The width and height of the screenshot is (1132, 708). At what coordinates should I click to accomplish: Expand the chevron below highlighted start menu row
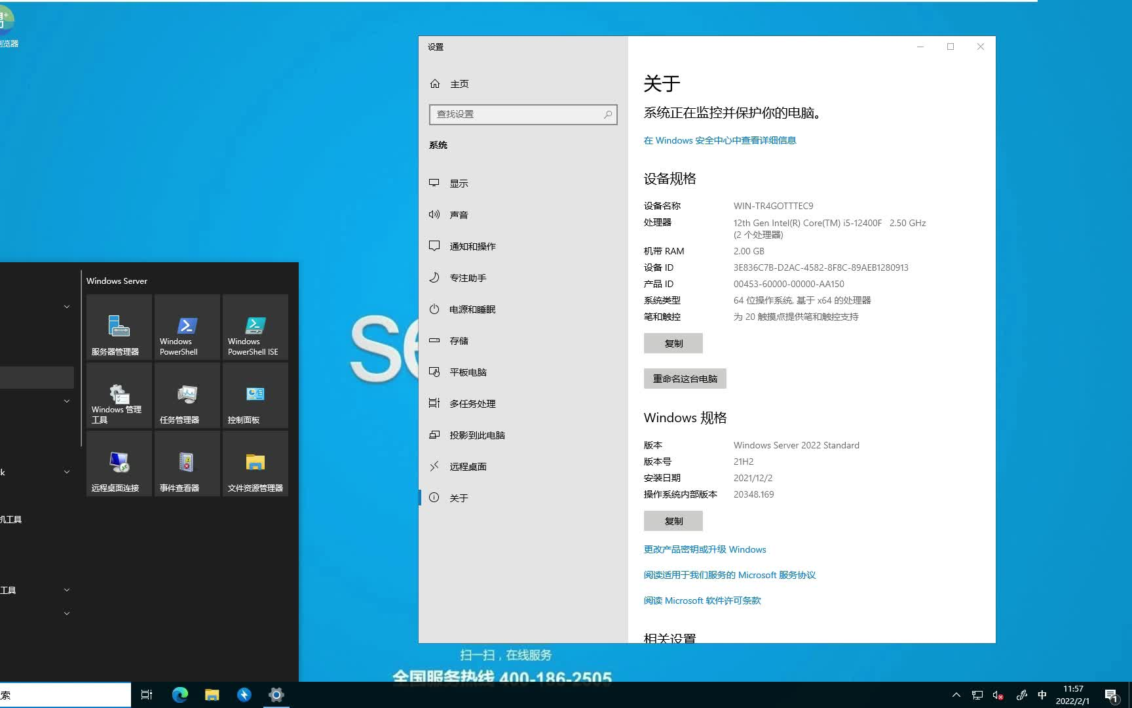click(x=67, y=401)
